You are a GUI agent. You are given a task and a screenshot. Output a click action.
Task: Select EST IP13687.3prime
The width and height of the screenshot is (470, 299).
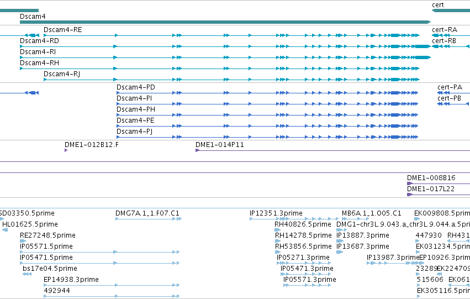coord(363,246)
